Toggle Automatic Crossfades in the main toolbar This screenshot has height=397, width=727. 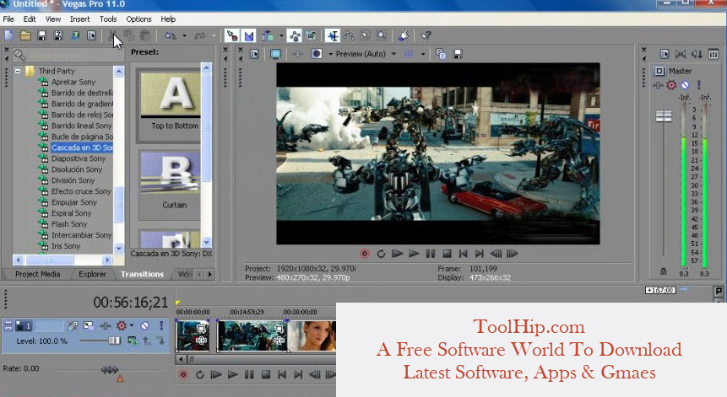[249, 35]
